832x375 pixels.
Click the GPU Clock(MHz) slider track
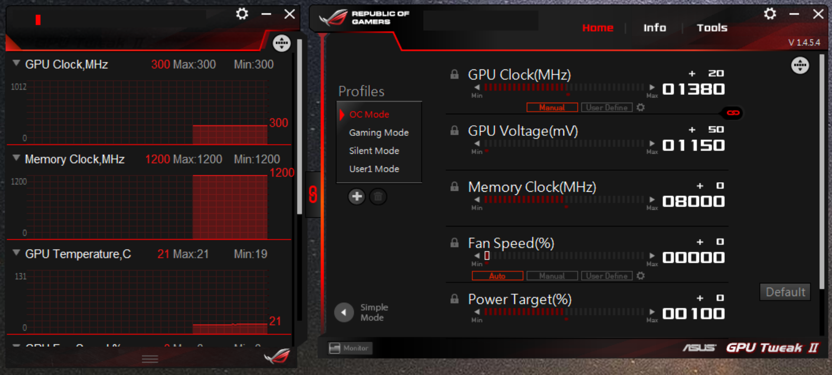(564, 87)
